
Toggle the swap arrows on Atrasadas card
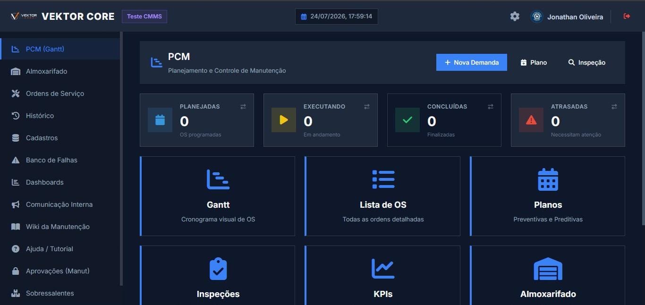[x=614, y=107]
